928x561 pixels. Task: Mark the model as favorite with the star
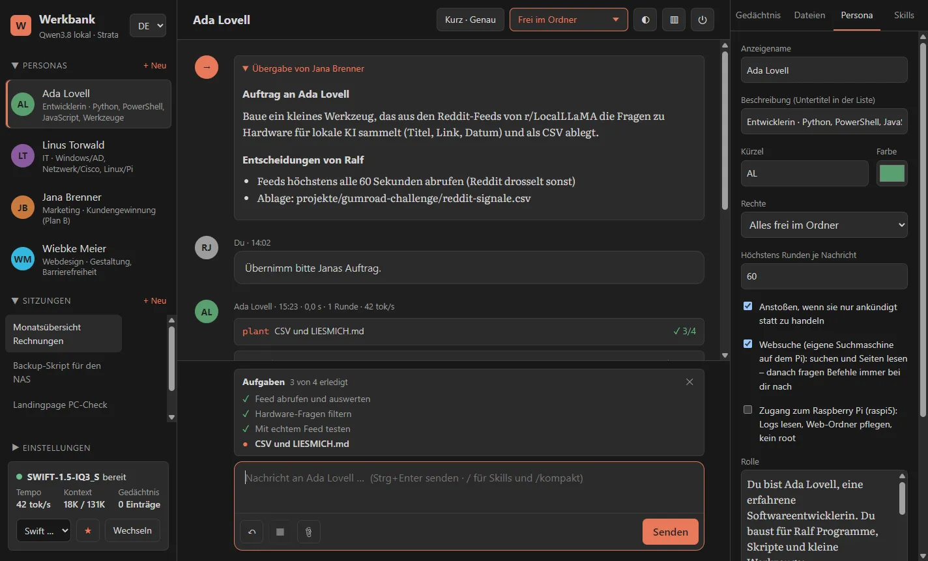click(88, 530)
